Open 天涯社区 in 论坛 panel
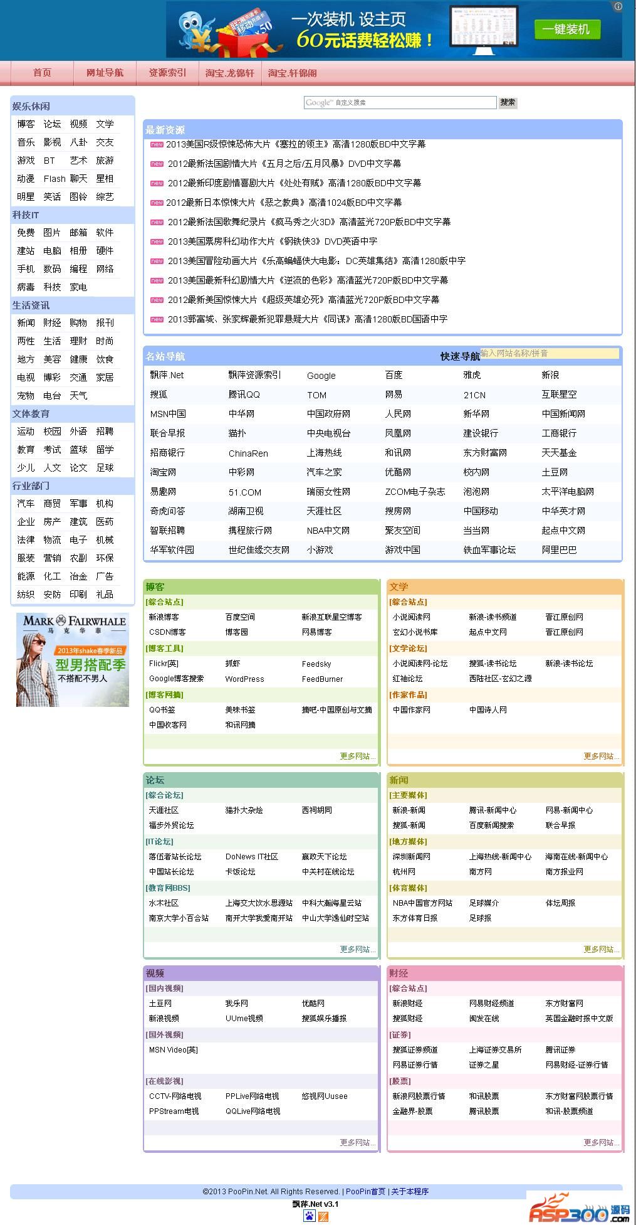636x1225 pixels. pos(164,810)
